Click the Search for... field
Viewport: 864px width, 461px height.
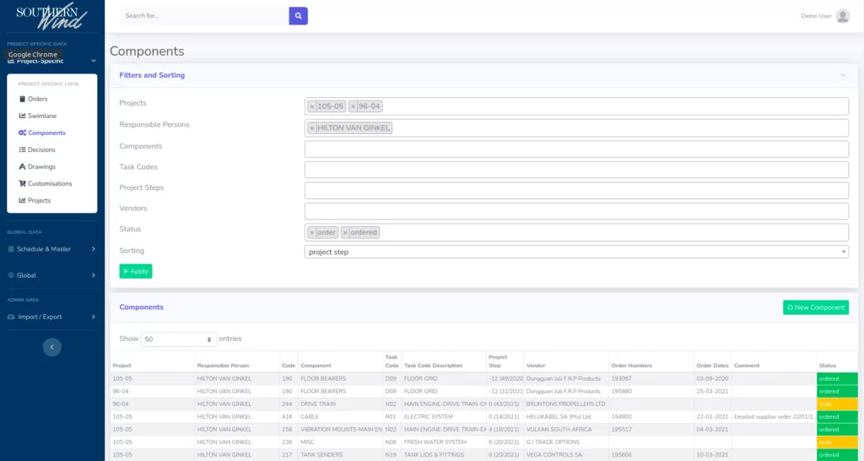204,16
